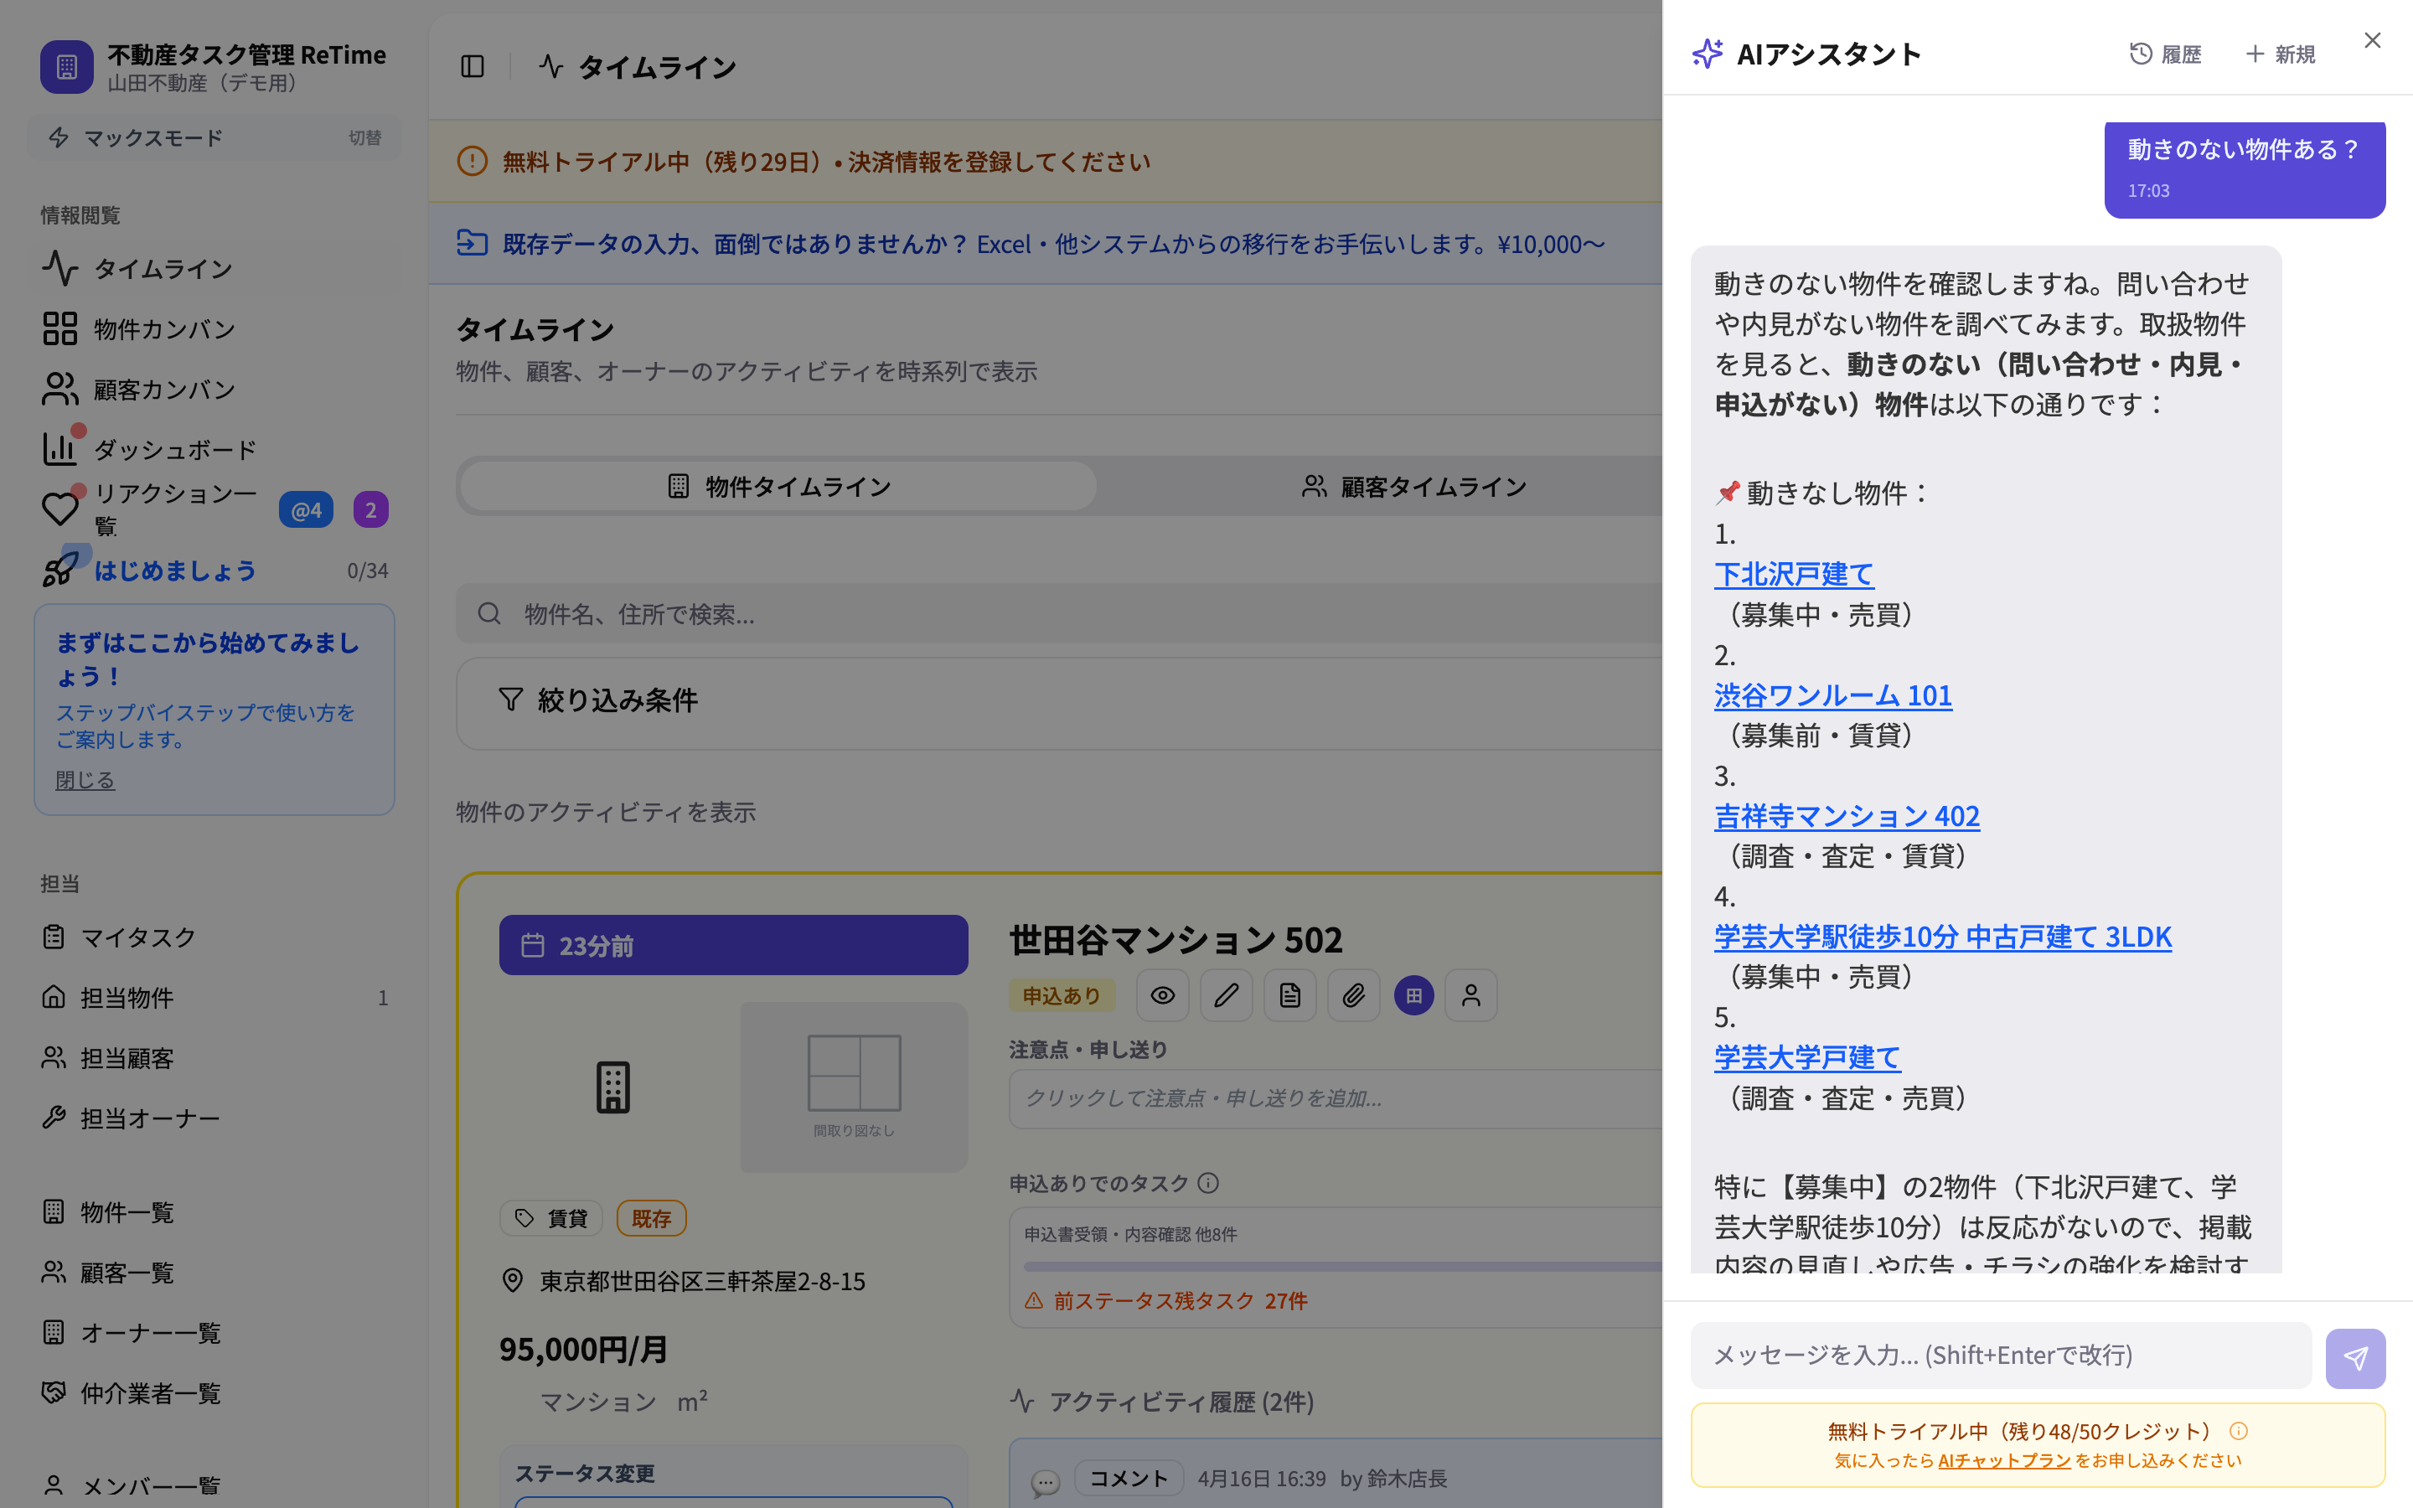The image size is (2413, 1508).
Task: Open 物件カンバン in the sidebar
Action: 214,328
